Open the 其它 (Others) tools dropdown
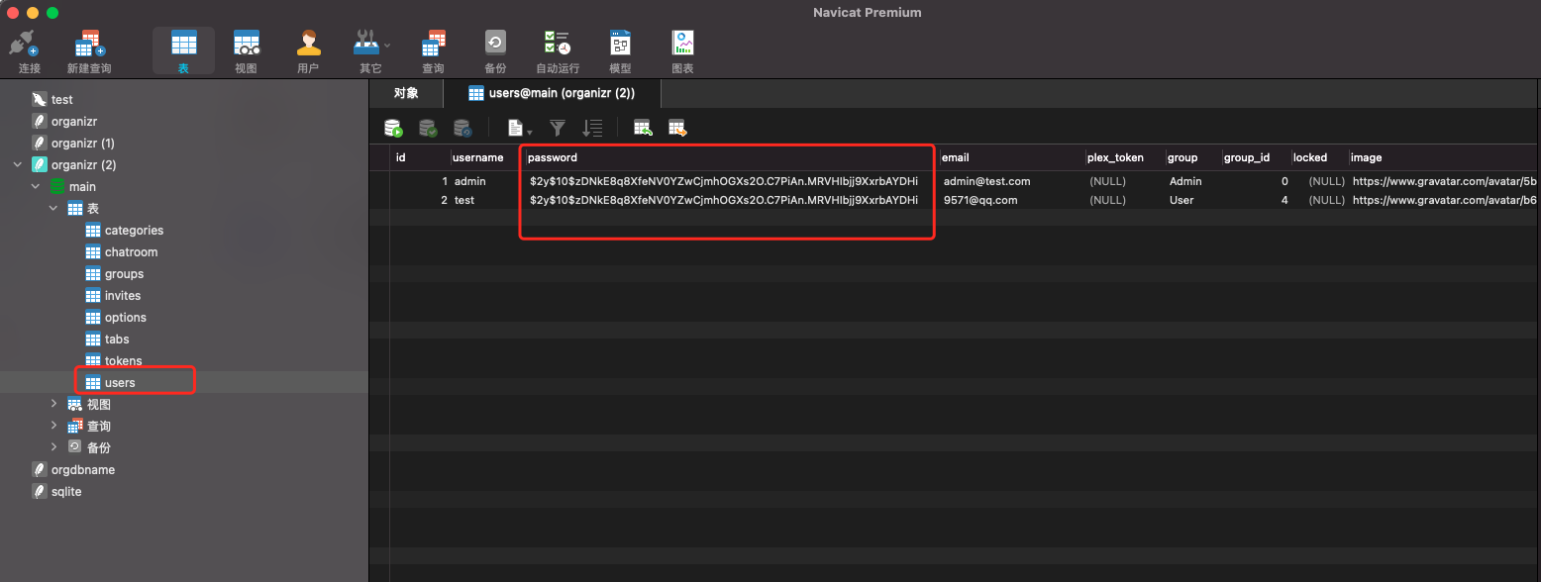Viewport: 1541px width, 582px height. coord(370,50)
